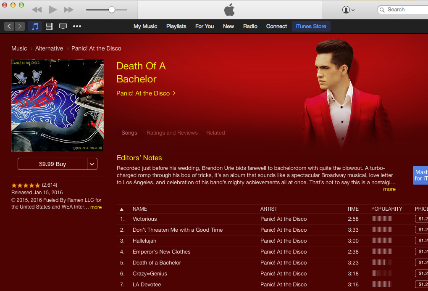Image resolution: width=428 pixels, height=291 pixels.
Task: Open My Music tab
Action: tap(145, 26)
